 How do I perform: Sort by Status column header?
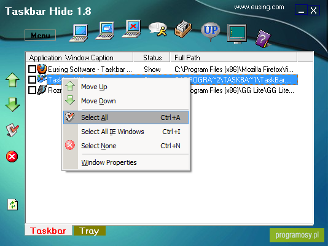point(152,57)
